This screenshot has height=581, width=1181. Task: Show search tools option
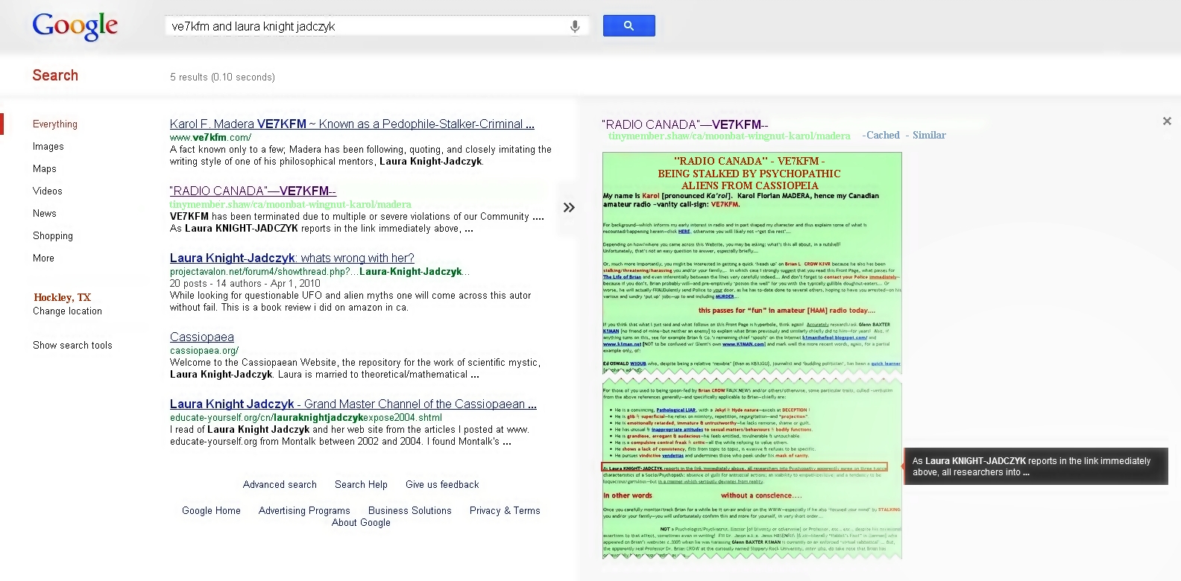coord(72,346)
